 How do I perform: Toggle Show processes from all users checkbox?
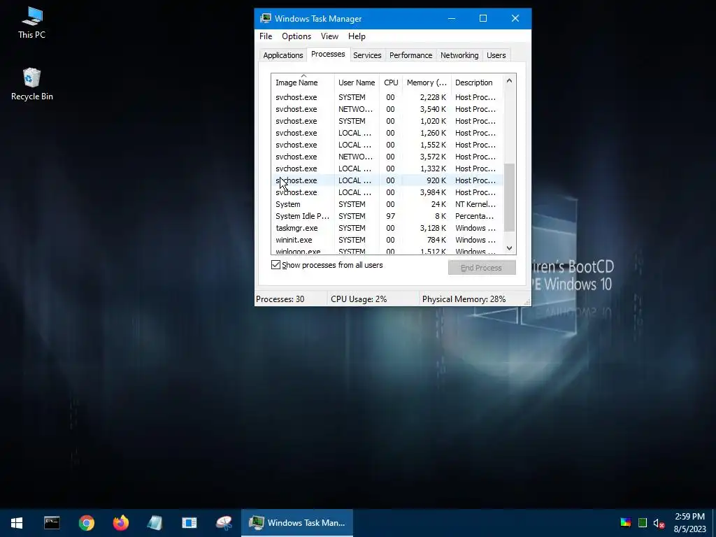point(275,265)
